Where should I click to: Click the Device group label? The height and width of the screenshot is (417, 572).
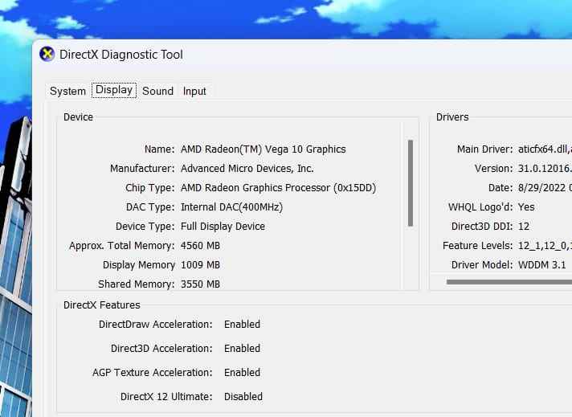(78, 117)
